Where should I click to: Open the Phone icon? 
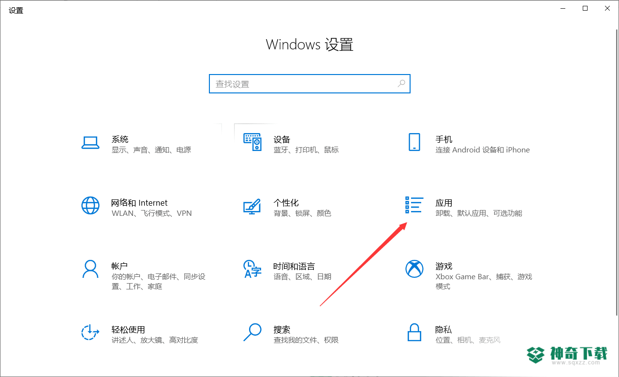coord(414,142)
